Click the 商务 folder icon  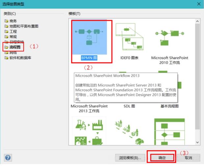(6, 21)
